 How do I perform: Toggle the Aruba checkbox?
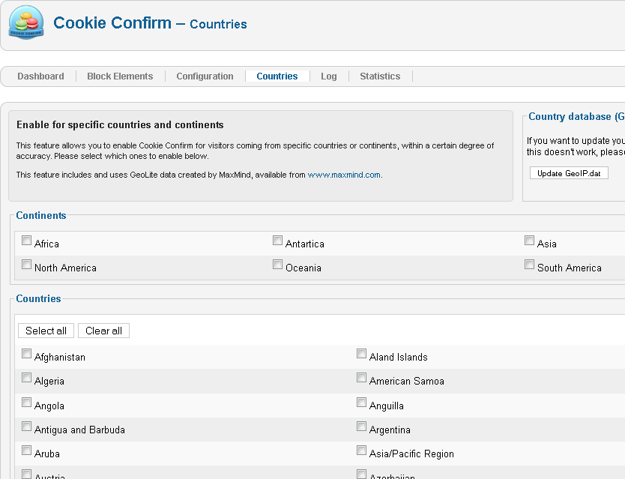coord(26,451)
